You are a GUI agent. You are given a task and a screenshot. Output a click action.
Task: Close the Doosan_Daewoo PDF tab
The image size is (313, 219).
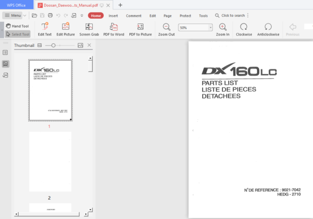[108, 5]
